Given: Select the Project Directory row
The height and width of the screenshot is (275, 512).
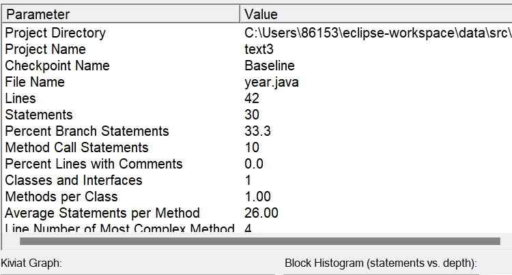Looking at the screenshot, I should pyautogui.click(x=55, y=33).
